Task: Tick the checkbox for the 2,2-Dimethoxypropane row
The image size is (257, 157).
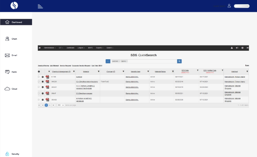Action: pyautogui.click(x=39, y=93)
